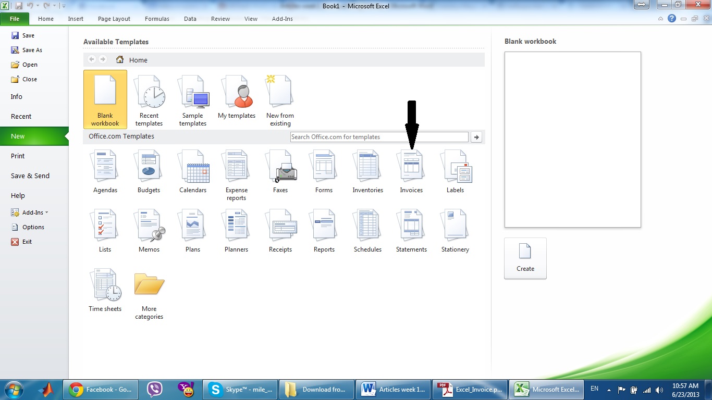Open Sample templates
Viewport: 712px width, 400px height.
[x=193, y=99]
